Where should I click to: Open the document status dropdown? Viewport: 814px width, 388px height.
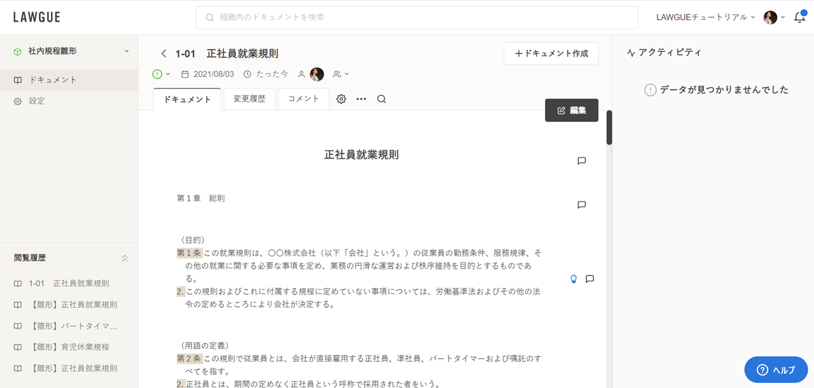tap(162, 74)
